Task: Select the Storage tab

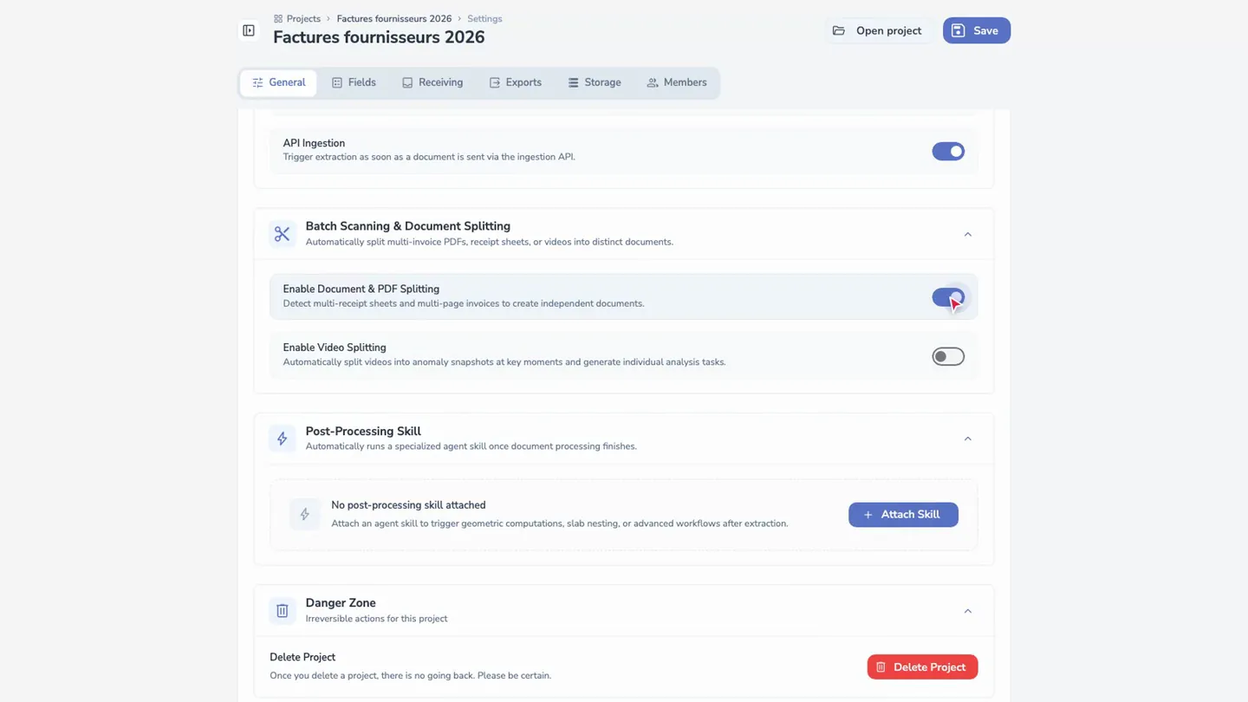Action: [x=594, y=82]
